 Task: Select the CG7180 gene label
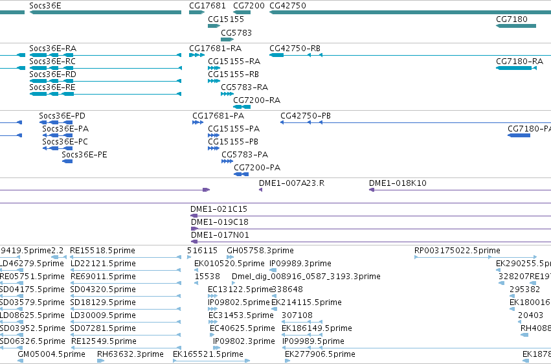pos(512,19)
